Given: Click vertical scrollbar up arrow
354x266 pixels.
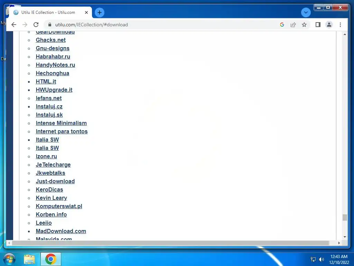Looking at the screenshot, I should tap(345, 34).
